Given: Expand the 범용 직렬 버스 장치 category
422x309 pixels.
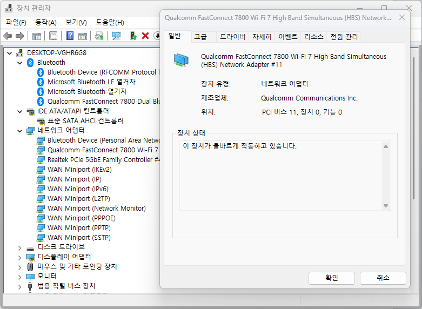Looking at the screenshot, I should (20, 287).
